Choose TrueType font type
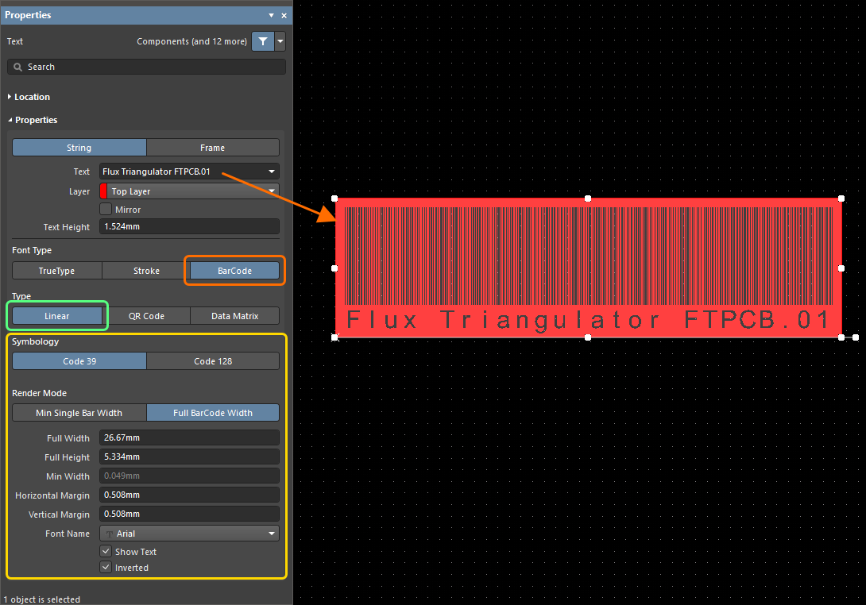Image resolution: width=866 pixels, height=605 pixels. (57, 271)
